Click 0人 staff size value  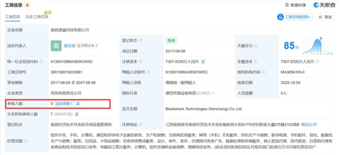283,93
